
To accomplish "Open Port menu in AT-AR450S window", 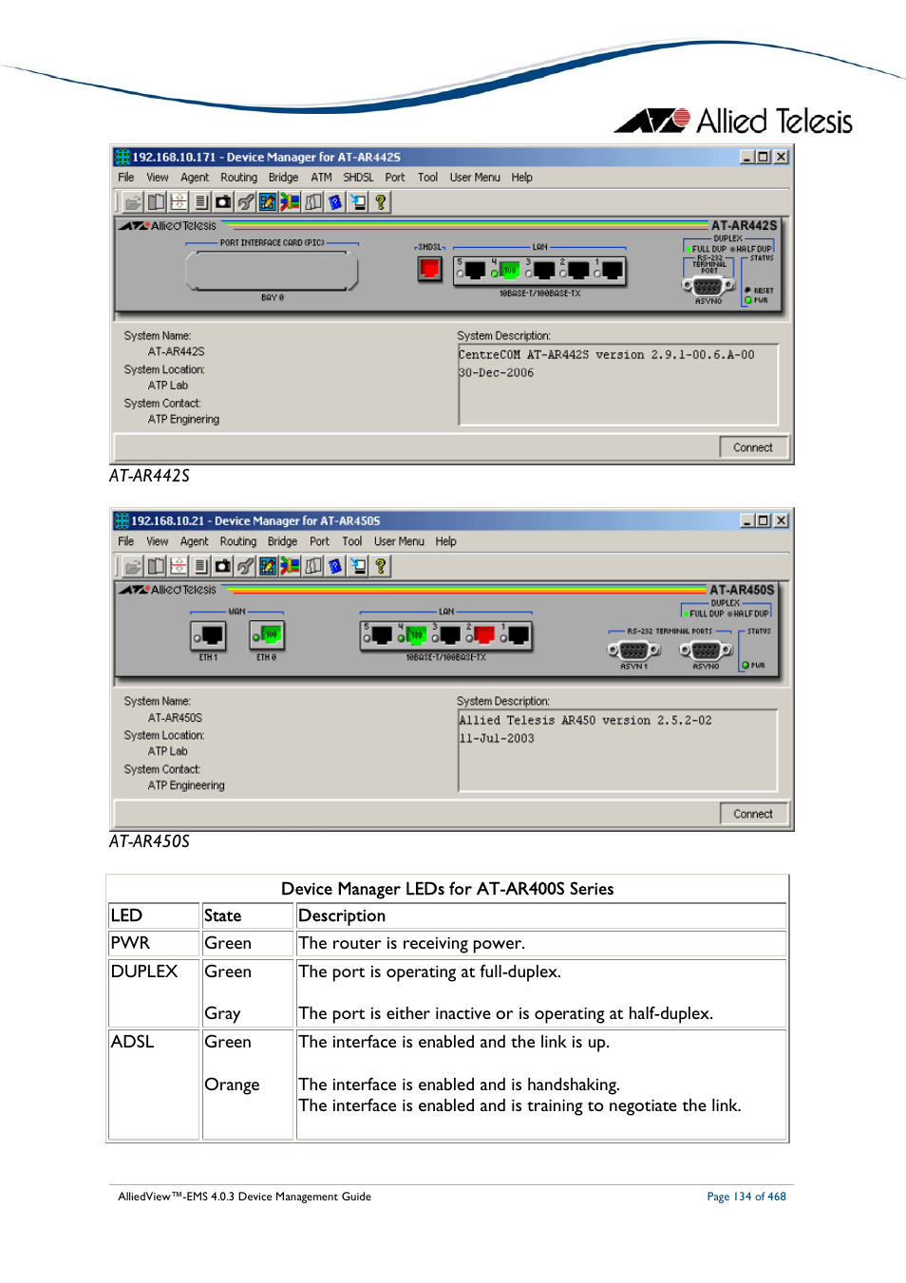I will click(320, 542).
